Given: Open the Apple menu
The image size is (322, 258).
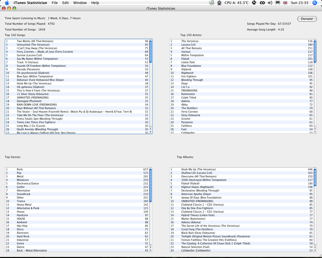Looking at the screenshot, I should pos(7,3).
